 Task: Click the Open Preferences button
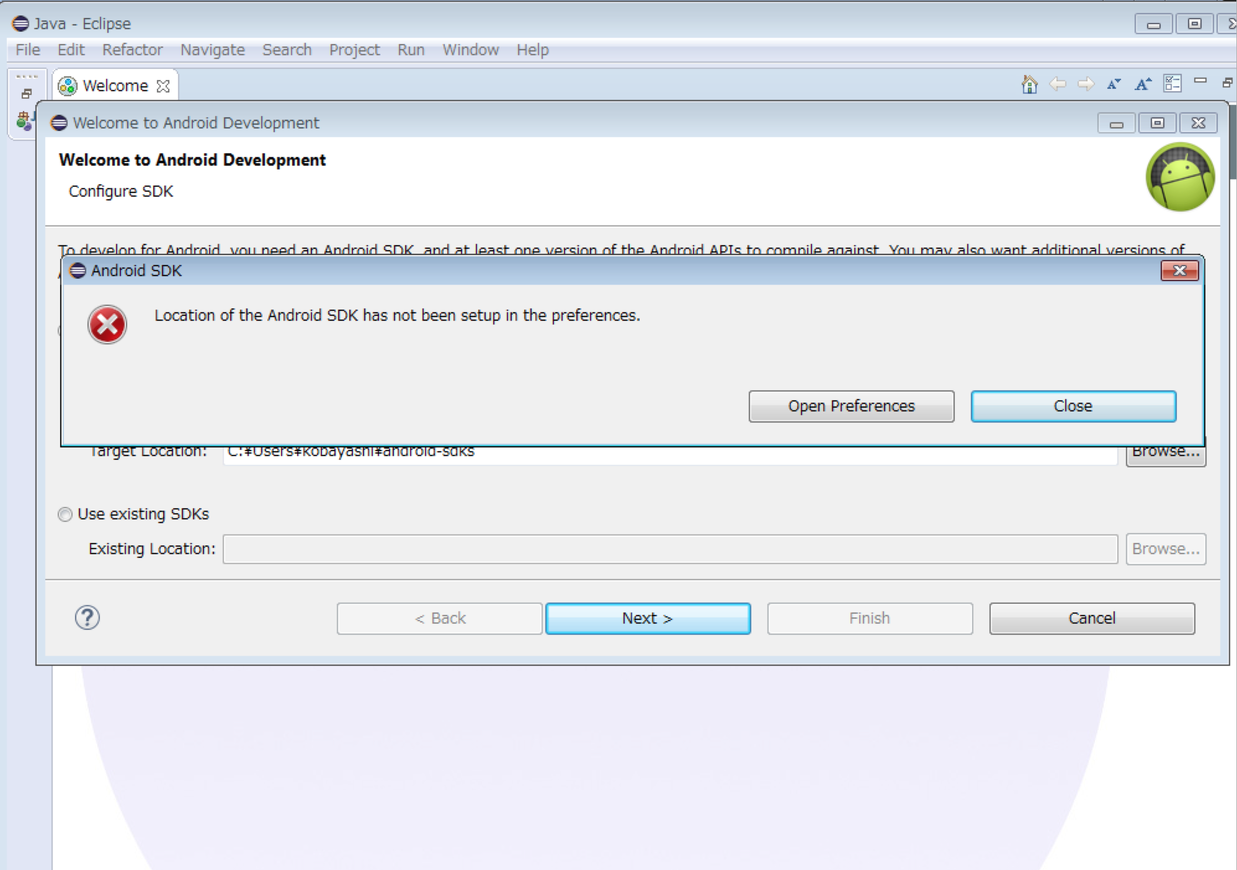click(x=851, y=406)
